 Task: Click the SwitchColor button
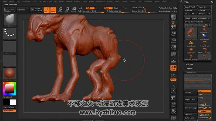tap(9, 107)
